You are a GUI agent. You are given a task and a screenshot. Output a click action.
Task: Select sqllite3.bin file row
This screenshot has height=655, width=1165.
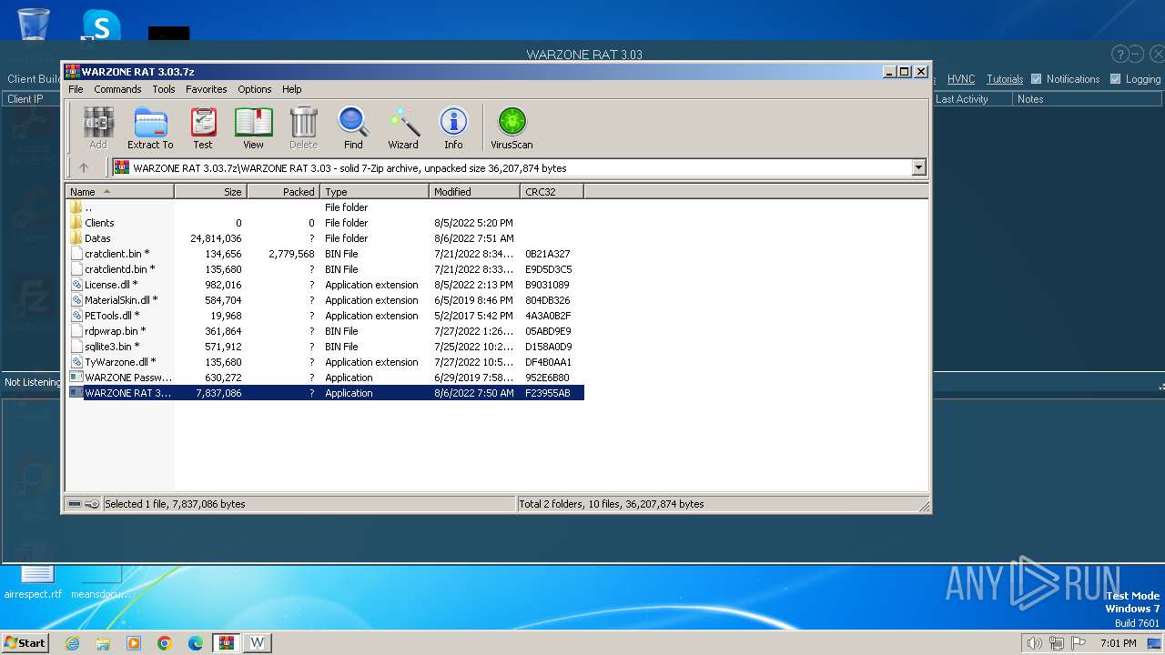pos(326,347)
